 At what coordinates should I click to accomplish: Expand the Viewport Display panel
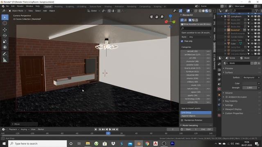[x=233, y=109]
